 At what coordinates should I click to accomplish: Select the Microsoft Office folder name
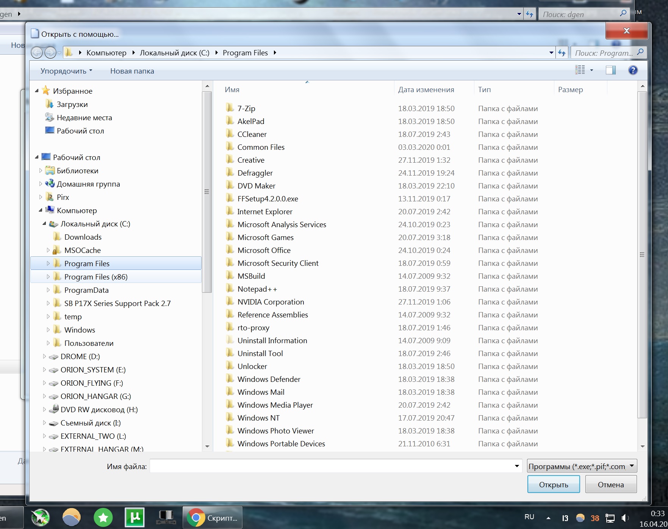click(264, 250)
